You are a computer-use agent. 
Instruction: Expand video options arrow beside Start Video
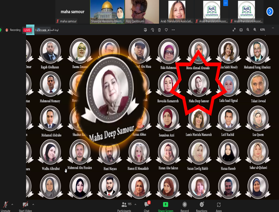pos(33,204)
